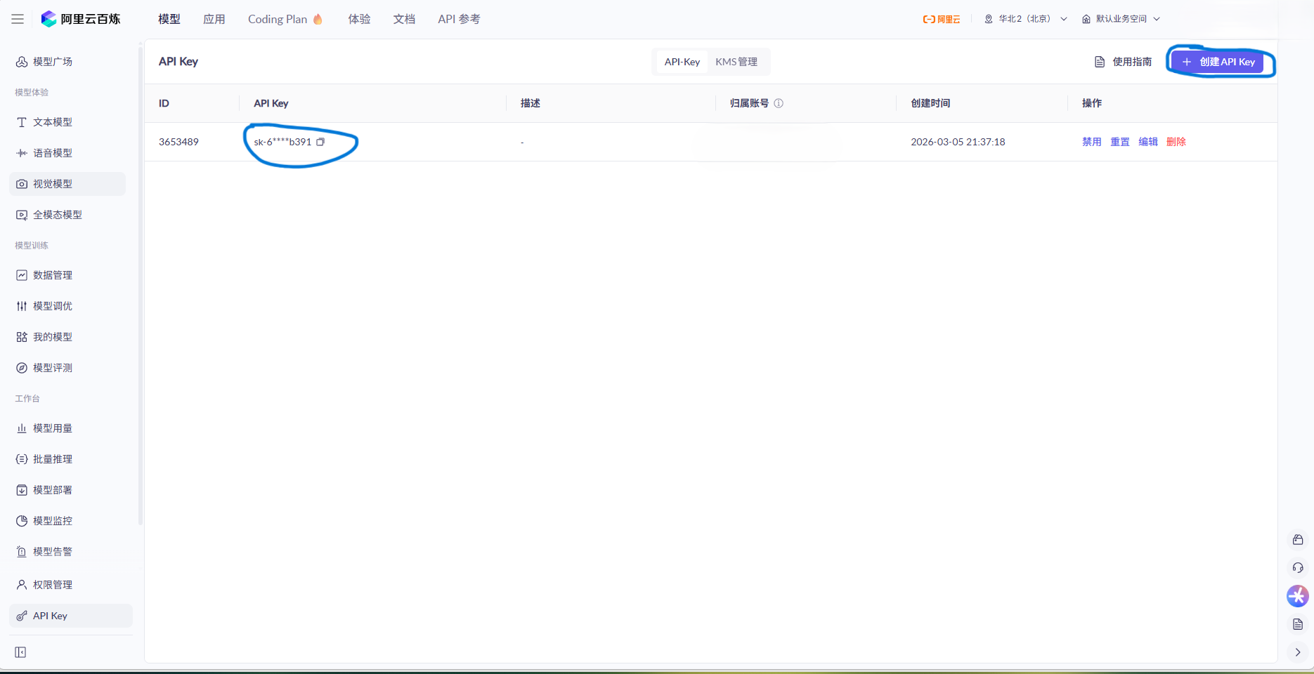Open the 使用指南 guide link
Screen dimensions: 1314x674
1123,62
